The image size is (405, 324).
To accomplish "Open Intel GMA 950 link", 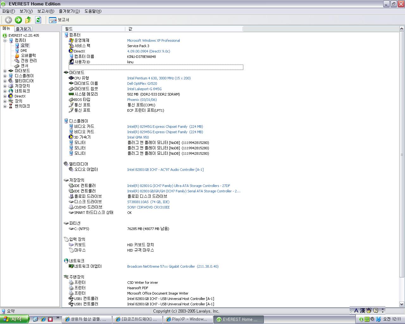I will [x=138, y=137].
